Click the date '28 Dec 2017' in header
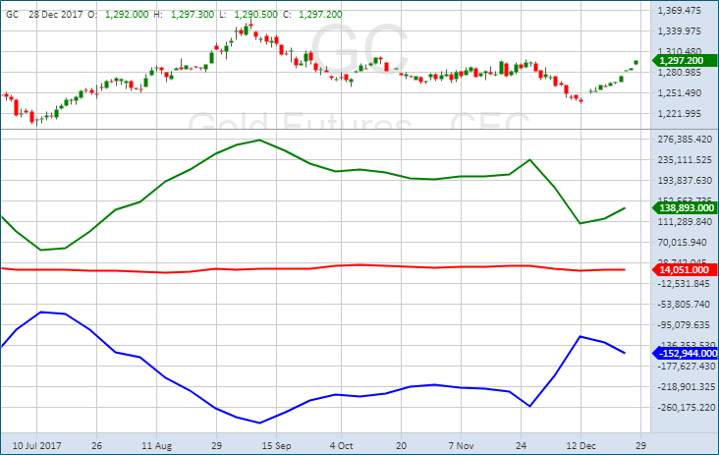 coord(55,14)
